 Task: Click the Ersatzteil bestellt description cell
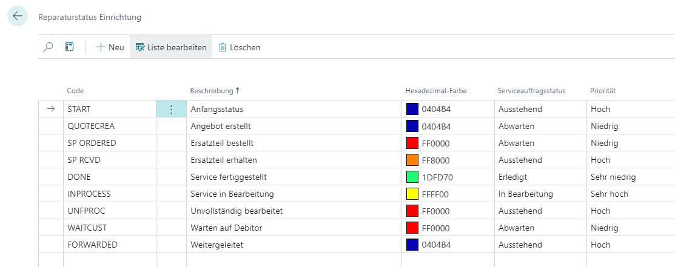[x=294, y=143]
